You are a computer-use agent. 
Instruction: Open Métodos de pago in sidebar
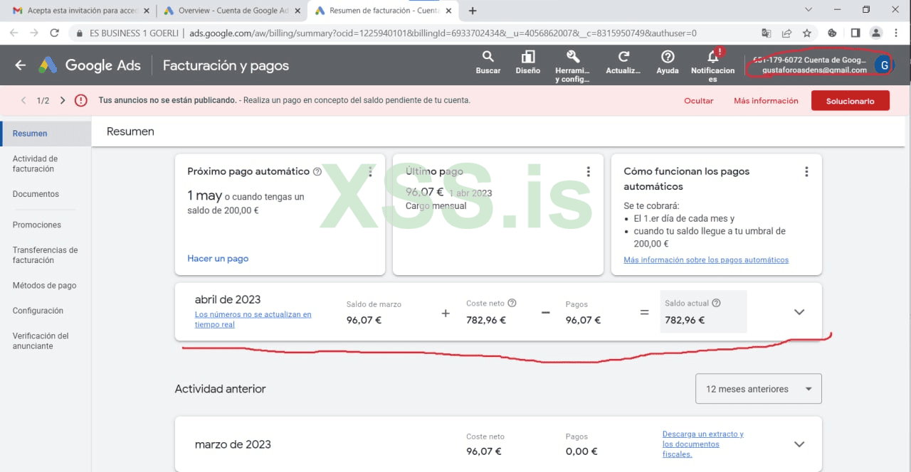click(x=44, y=286)
